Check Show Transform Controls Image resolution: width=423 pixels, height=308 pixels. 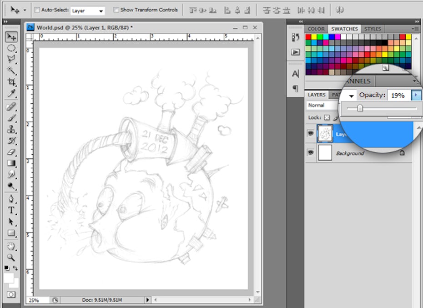(x=116, y=10)
